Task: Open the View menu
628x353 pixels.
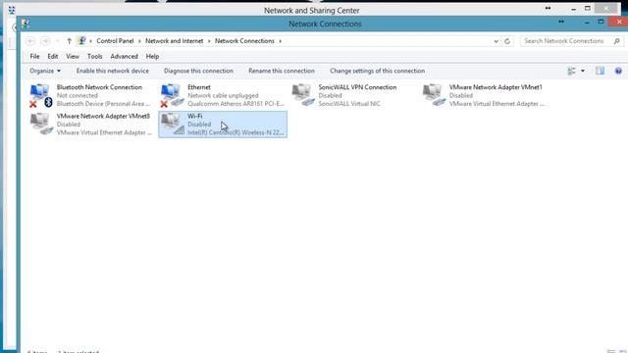Action: pyautogui.click(x=73, y=57)
